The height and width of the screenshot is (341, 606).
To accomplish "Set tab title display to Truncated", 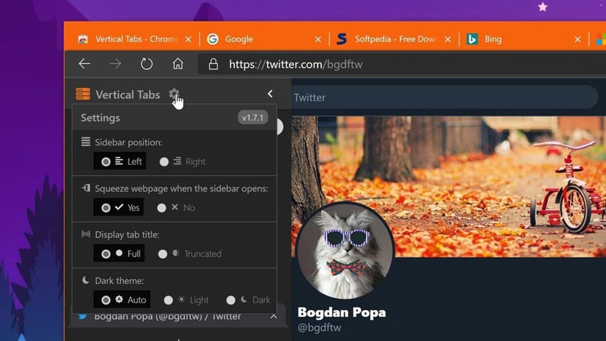I will pos(190,254).
